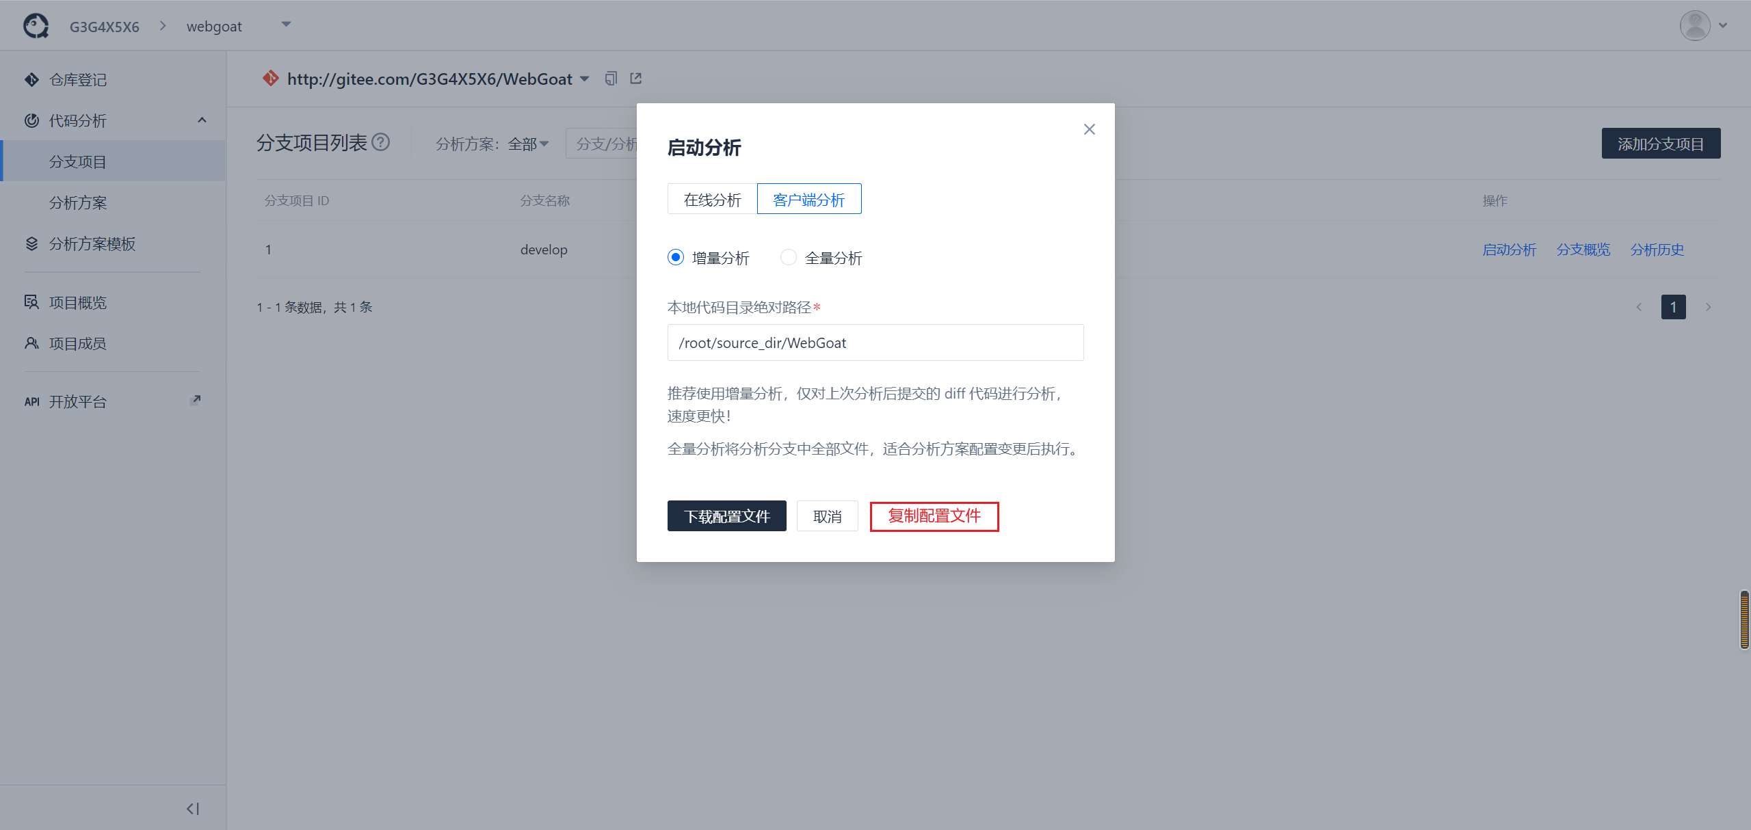The width and height of the screenshot is (1751, 830).
Task: Click the platform logo in the top-left
Action: (35, 25)
